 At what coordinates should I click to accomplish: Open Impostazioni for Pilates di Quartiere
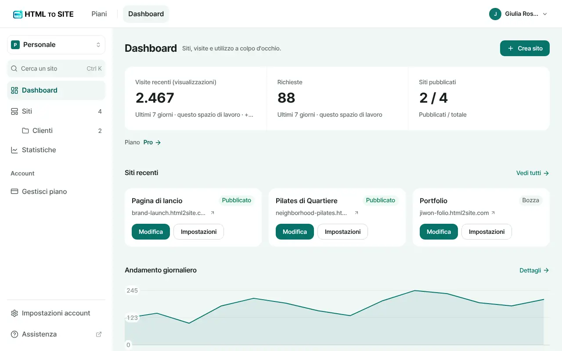click(x=342, y=232)
